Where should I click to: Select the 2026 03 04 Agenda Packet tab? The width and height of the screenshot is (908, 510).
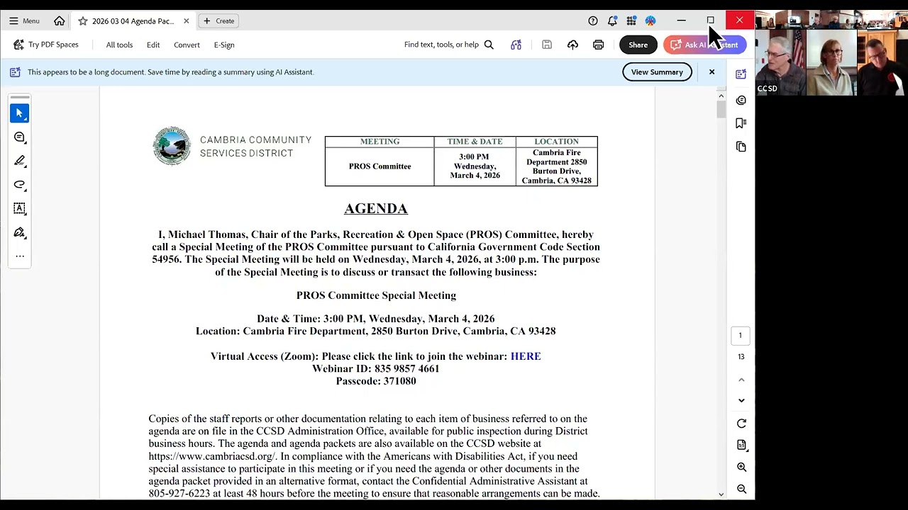[132, 21]
